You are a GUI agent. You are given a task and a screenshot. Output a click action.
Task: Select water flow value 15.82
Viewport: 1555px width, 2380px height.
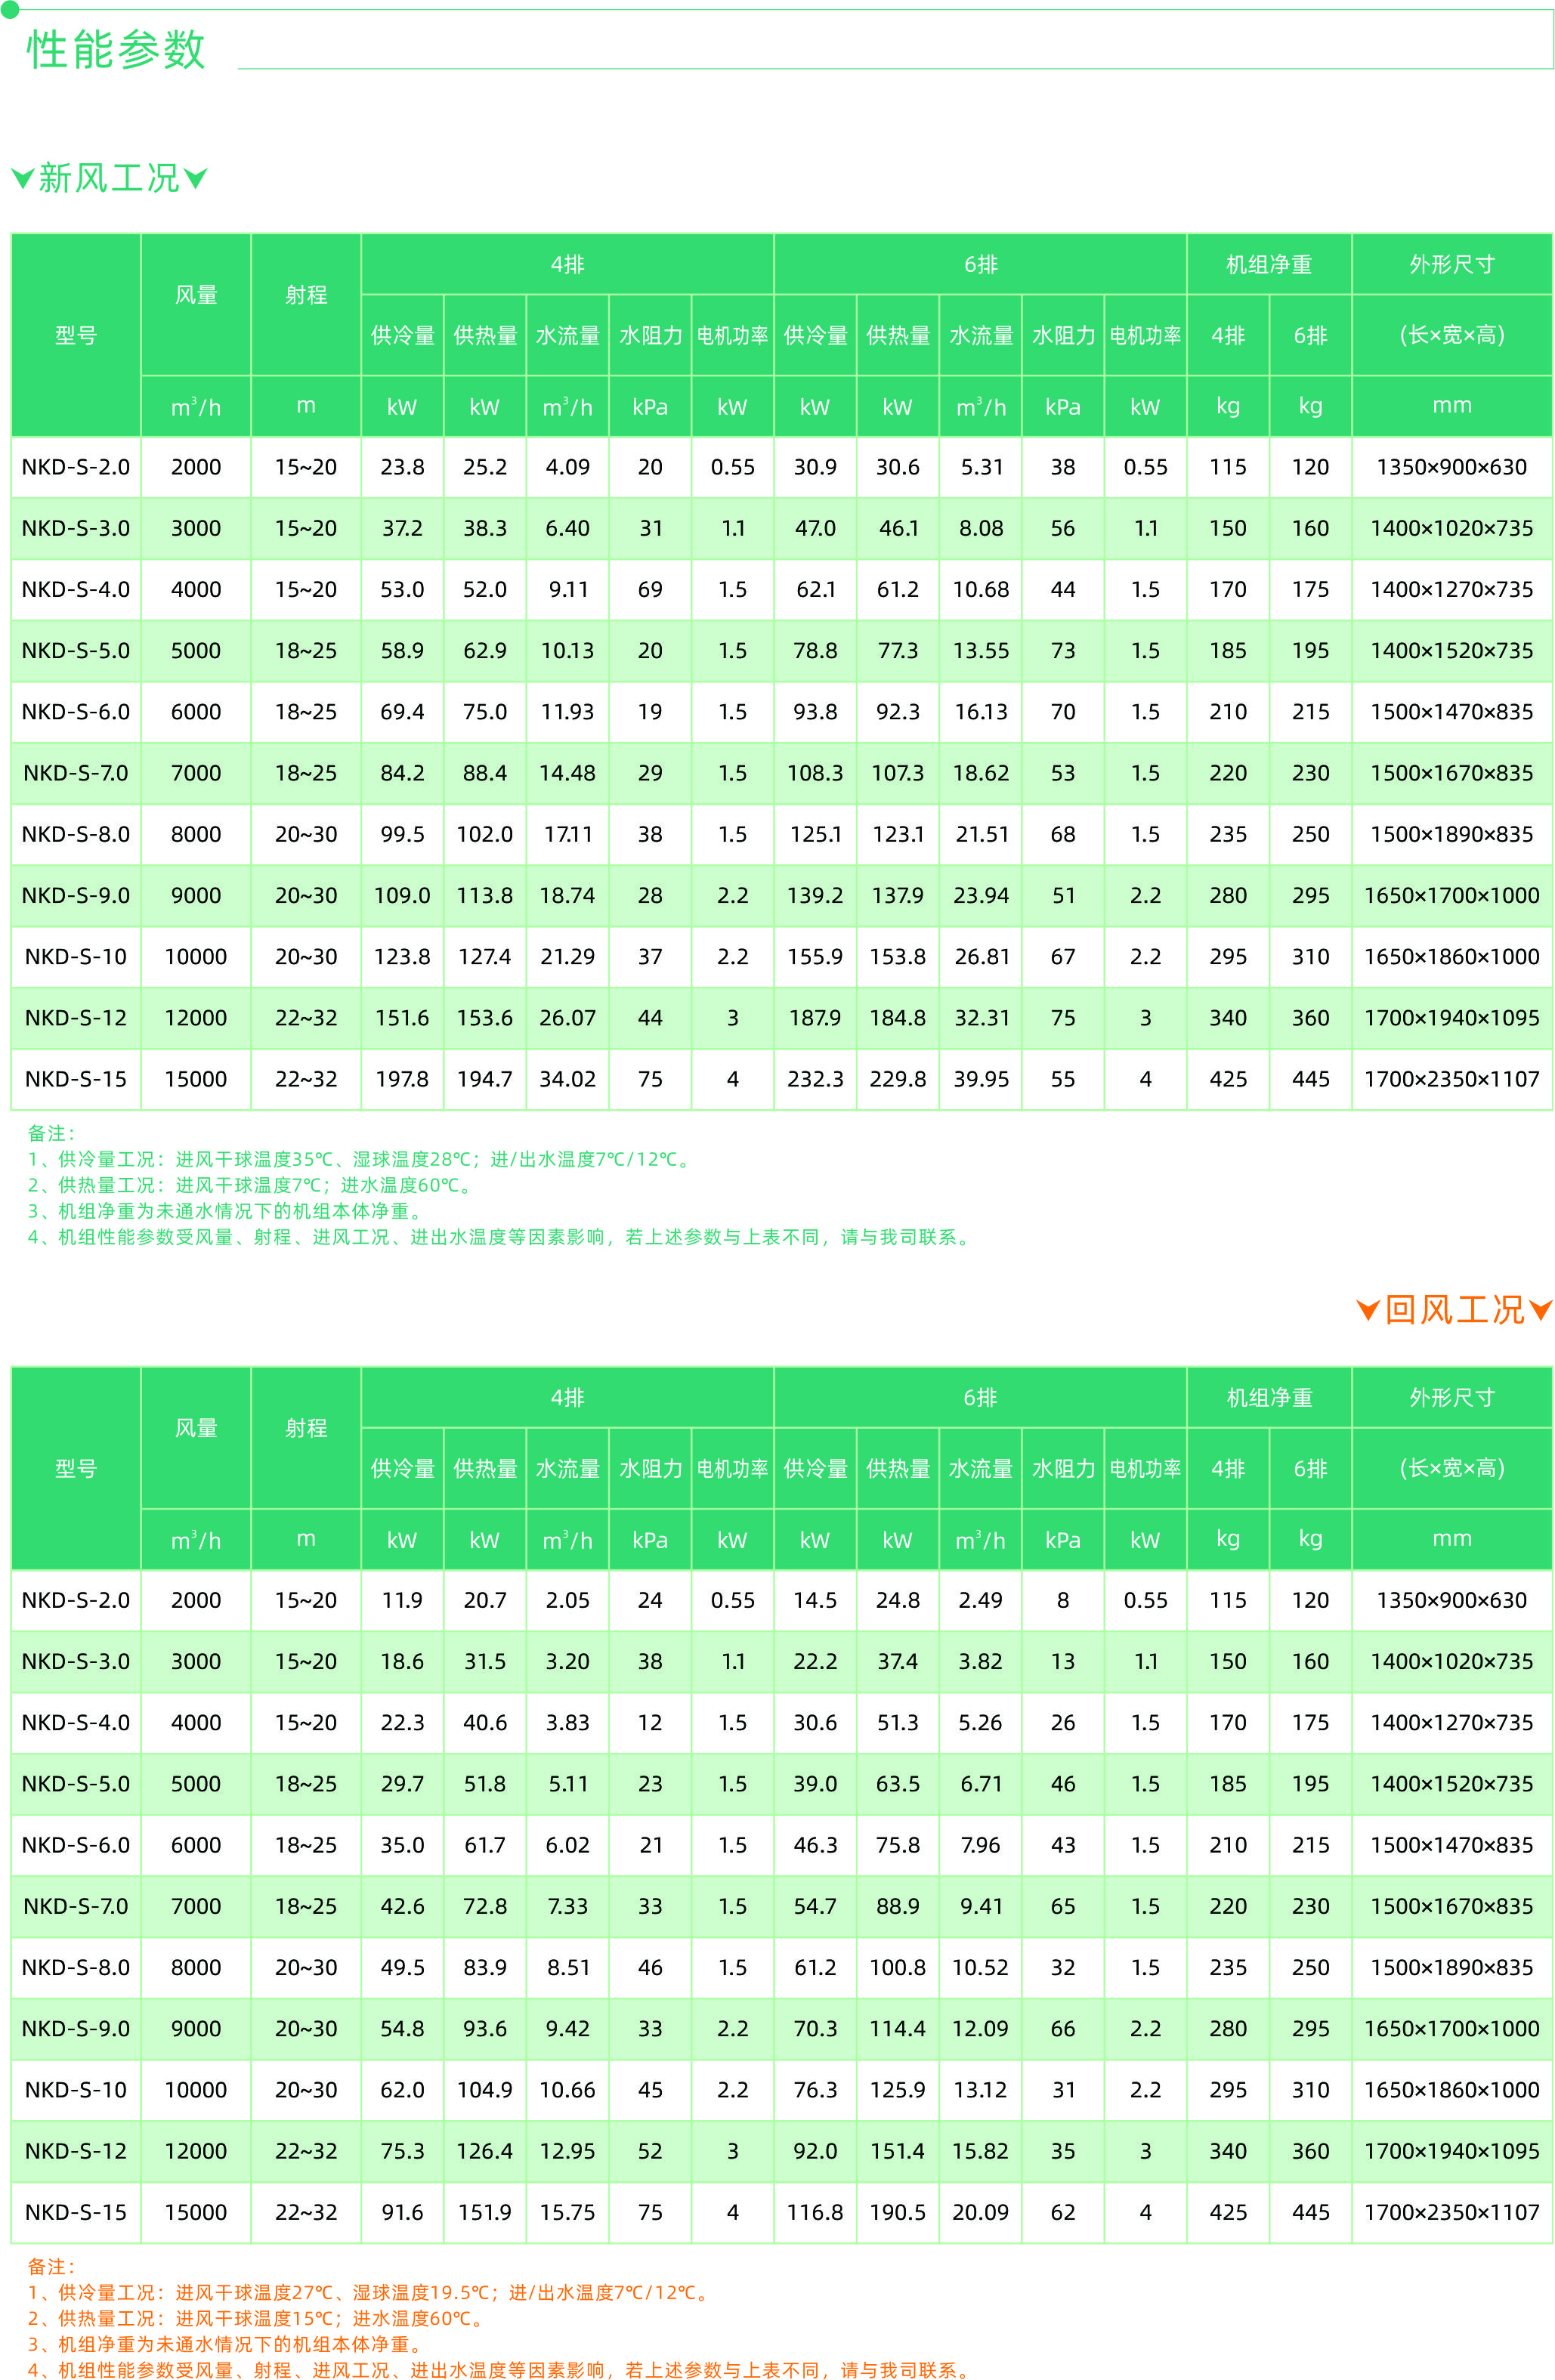[981, 2151]
